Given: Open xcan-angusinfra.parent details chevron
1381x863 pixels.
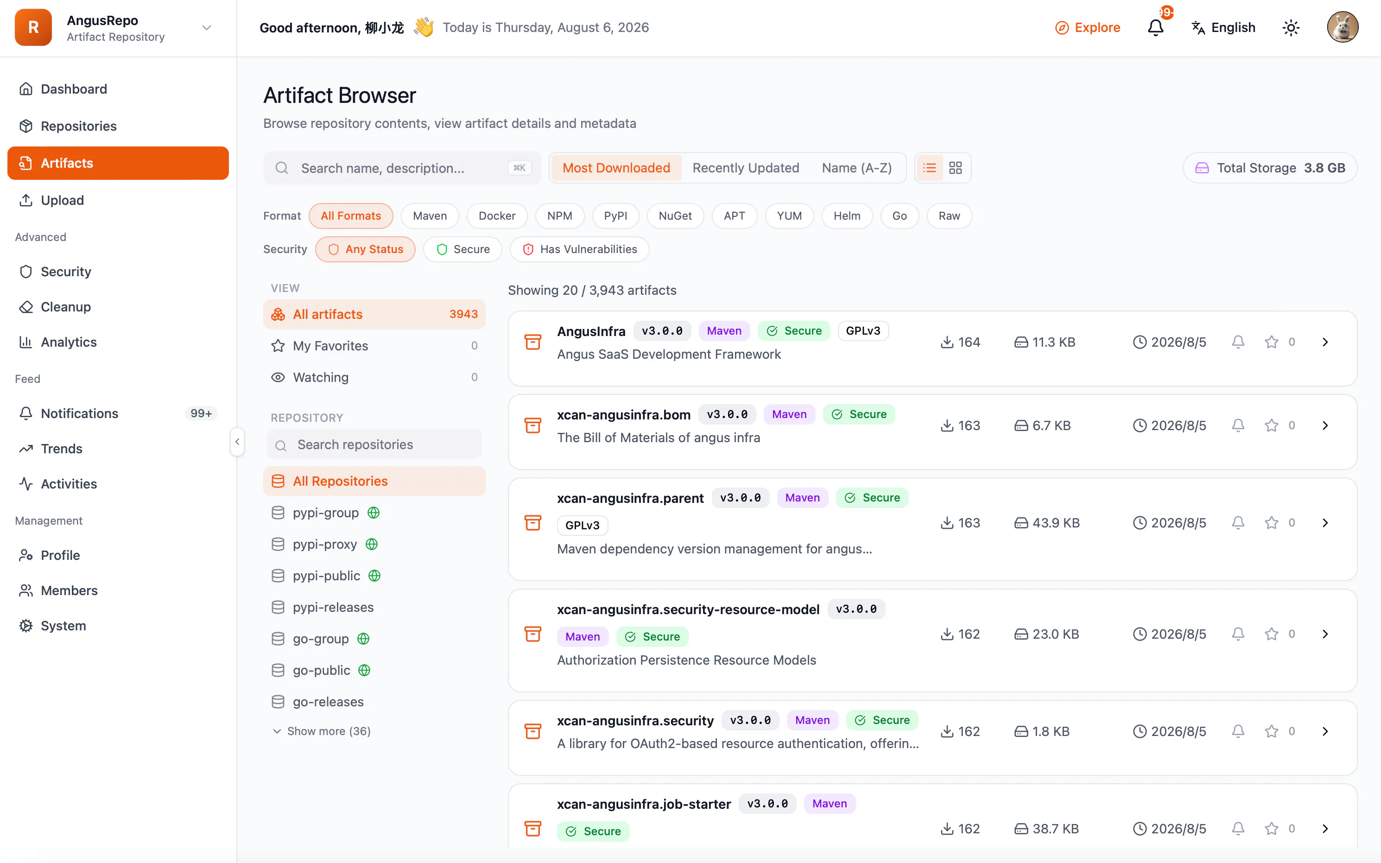Looking at the screenshot, I should tap(1325, 523).
